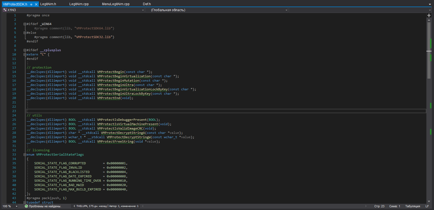Open the global scope (Глобальная область) dropdown
This screenshot has height=210, width=434.
[286, 10]
